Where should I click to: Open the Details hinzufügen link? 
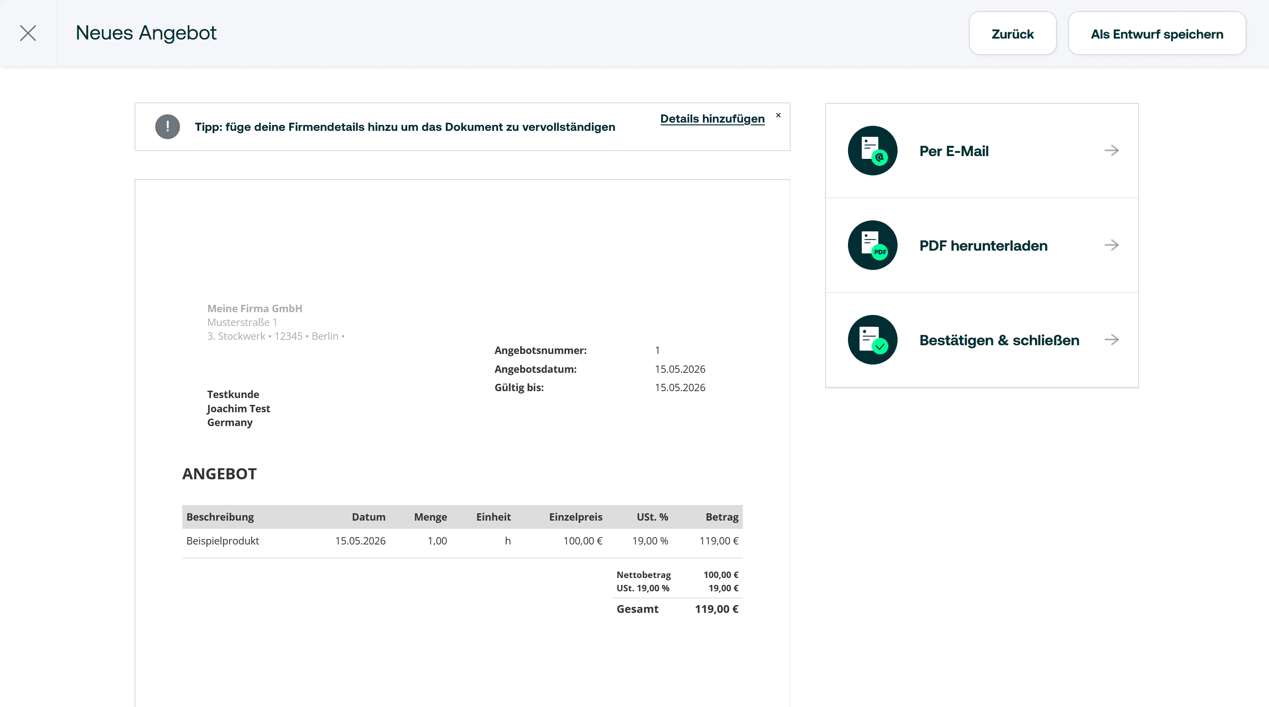[713, 119]
